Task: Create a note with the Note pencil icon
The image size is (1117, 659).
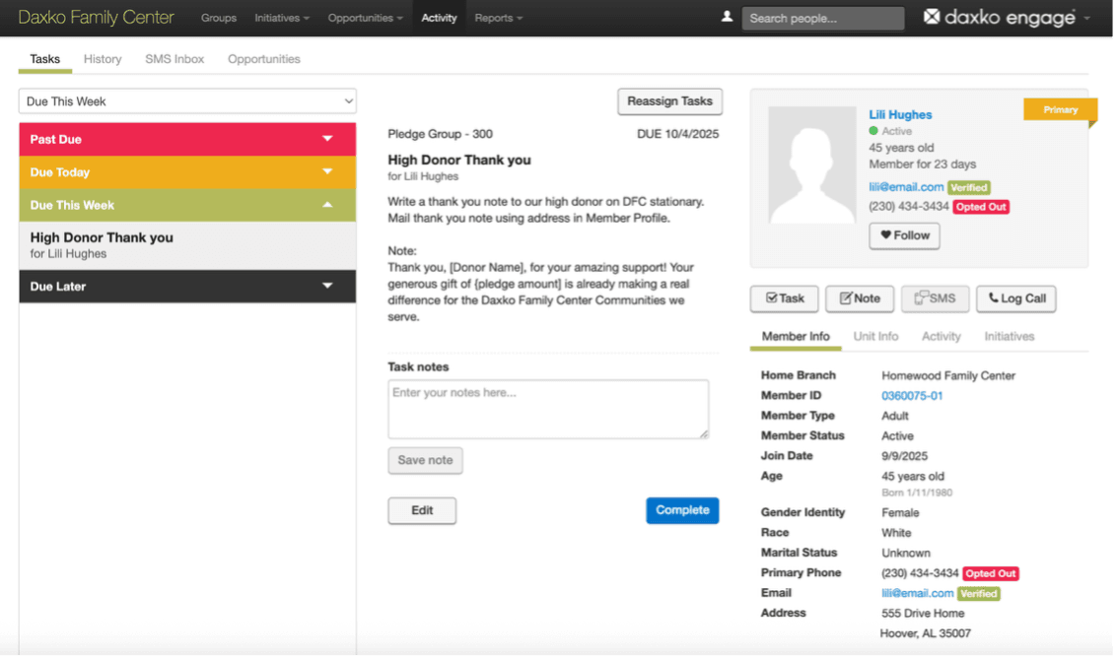Action: pos(859,298)
